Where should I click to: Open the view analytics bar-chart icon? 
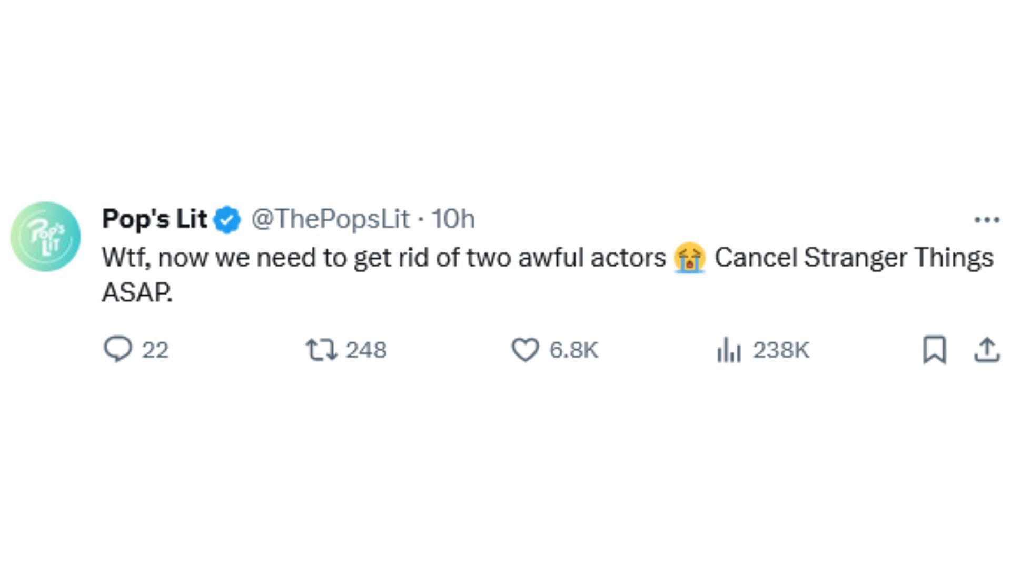729,350
